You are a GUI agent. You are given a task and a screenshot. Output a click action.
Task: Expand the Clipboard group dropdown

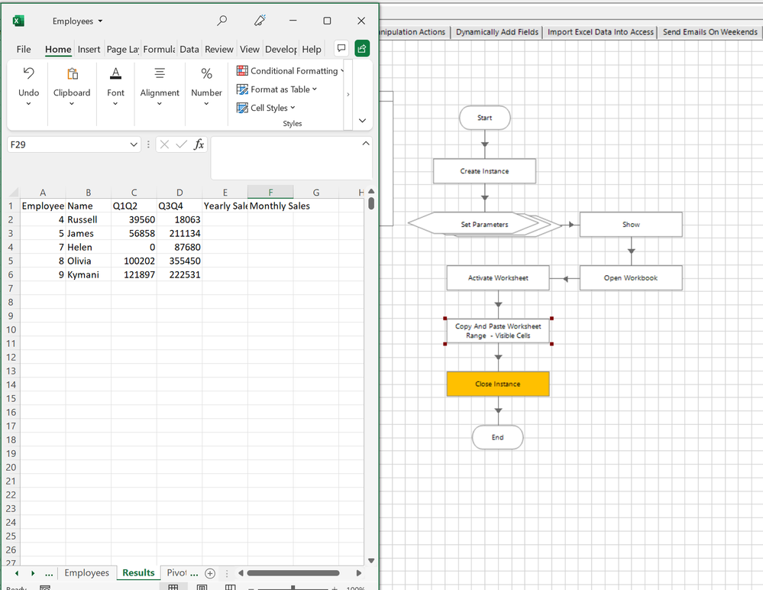point(72,104)
